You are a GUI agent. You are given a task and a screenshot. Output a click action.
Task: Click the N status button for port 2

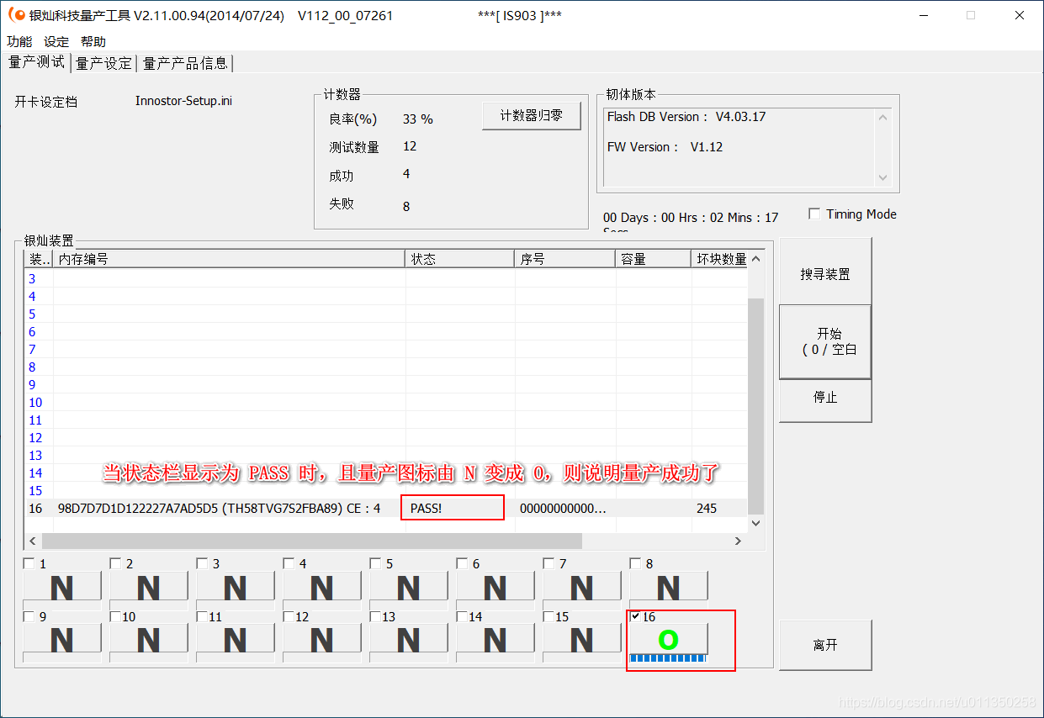pos(148,587)
